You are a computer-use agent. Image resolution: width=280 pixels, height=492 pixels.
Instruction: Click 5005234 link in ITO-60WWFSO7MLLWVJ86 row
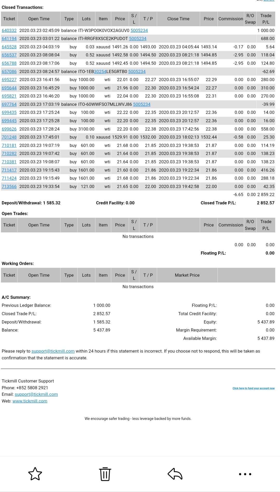142,104
